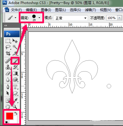Expand the opacity slider arrow
Viewport: 123px width, 126px height.
119,18
